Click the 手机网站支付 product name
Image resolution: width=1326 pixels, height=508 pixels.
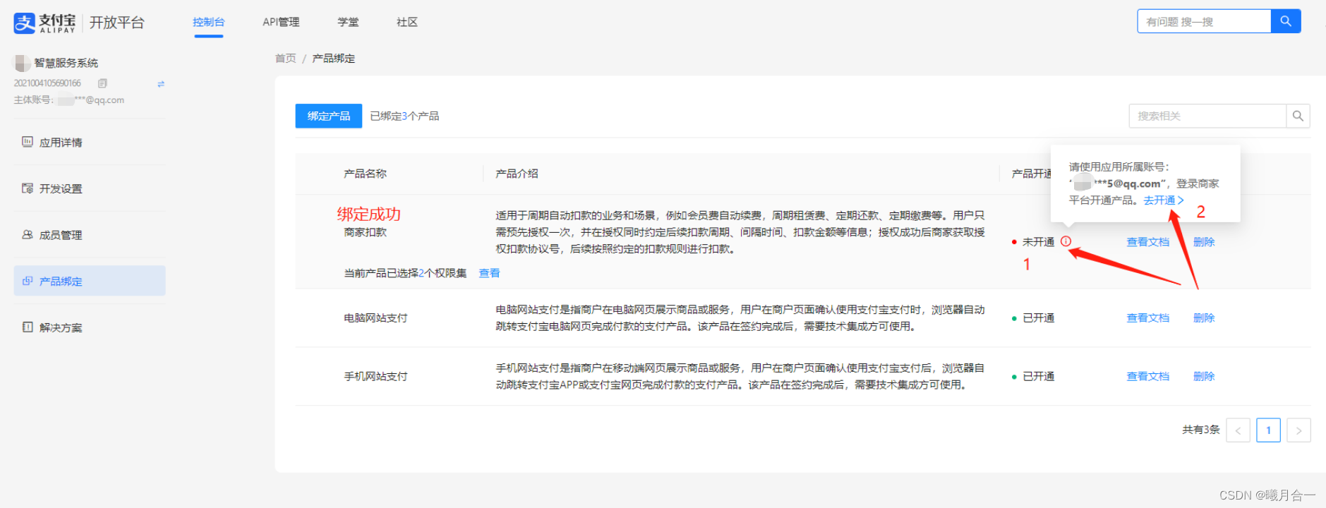point(375,377)
